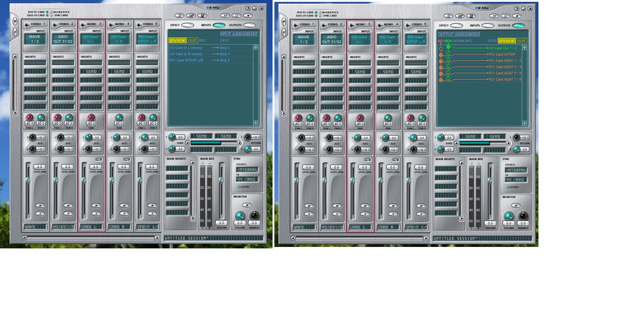This screenshot has height=315, width=617.
Task: Mute Stereo 1 WAVE strip in left window
Action: (x=40, y=206)
